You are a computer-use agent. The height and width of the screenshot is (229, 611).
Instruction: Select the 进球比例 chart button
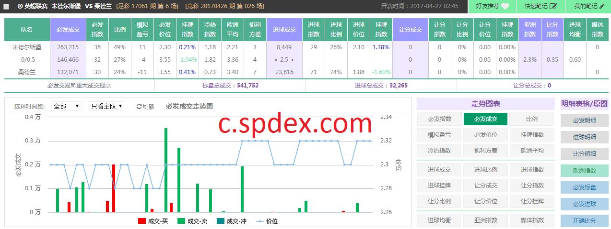pyautogui.click(x=485, y=169)
